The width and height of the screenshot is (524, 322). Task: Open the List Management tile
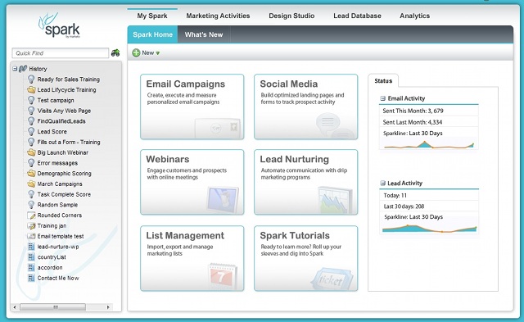click(x=192, y=258)
